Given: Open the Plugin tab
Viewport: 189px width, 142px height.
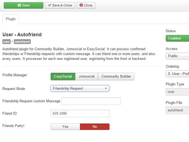Looking at the screenshot, I should (11, 19).
